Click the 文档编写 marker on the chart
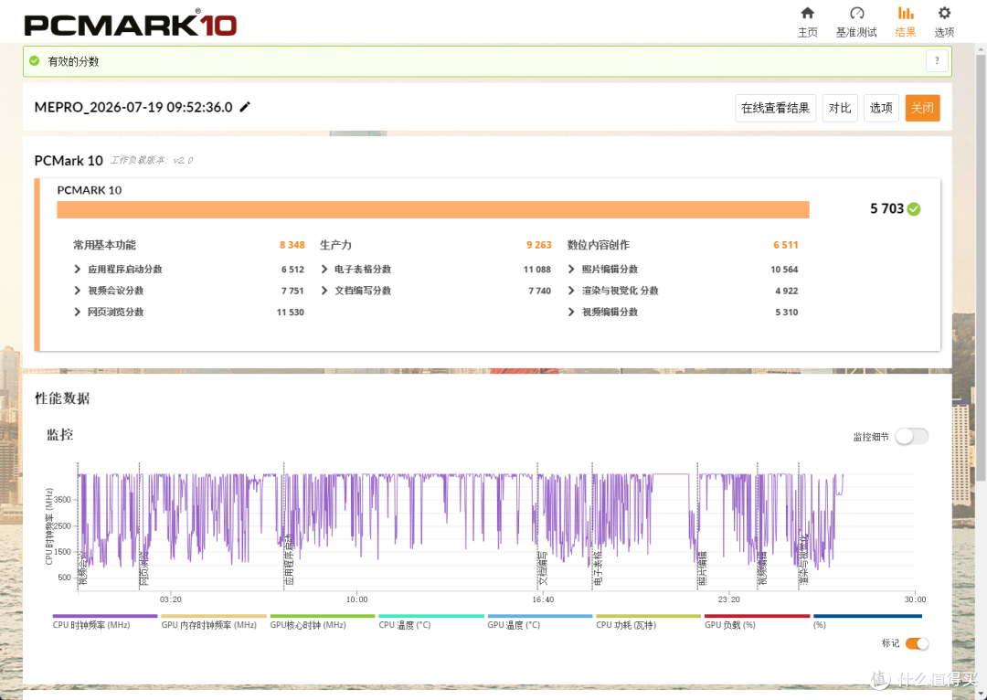 [x=543, y=567]
